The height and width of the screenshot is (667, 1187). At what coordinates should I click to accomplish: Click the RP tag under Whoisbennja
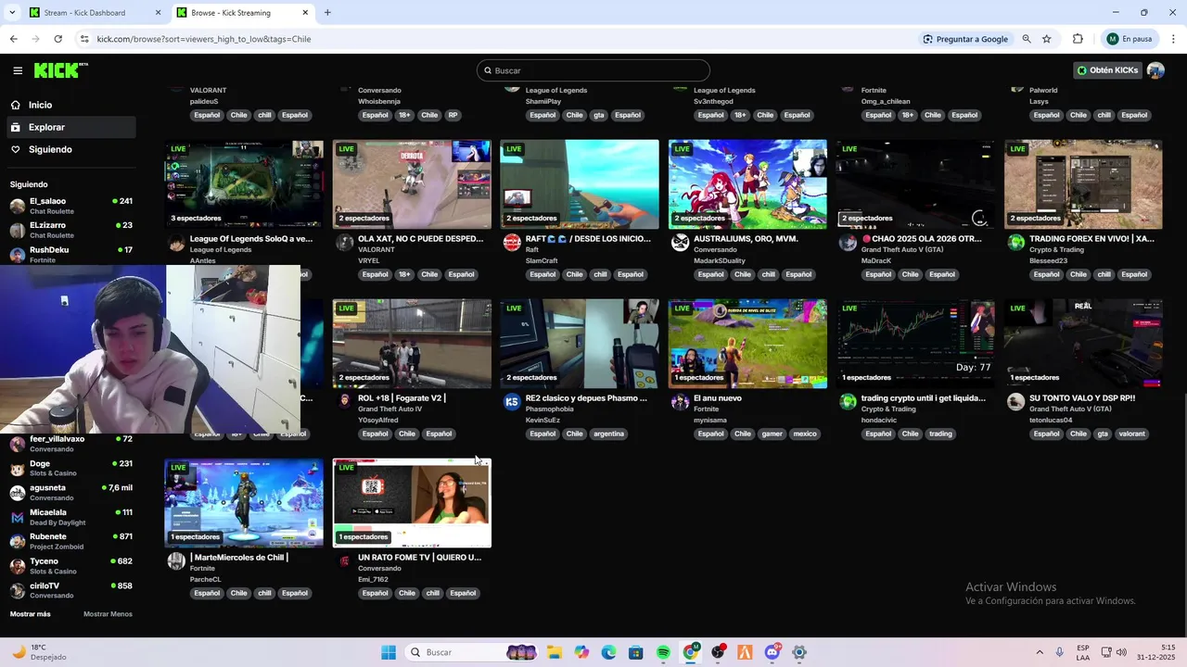click(453, 115)
